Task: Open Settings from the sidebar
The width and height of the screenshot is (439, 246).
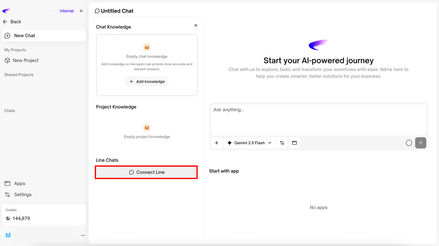Action: tap(22, 195)
